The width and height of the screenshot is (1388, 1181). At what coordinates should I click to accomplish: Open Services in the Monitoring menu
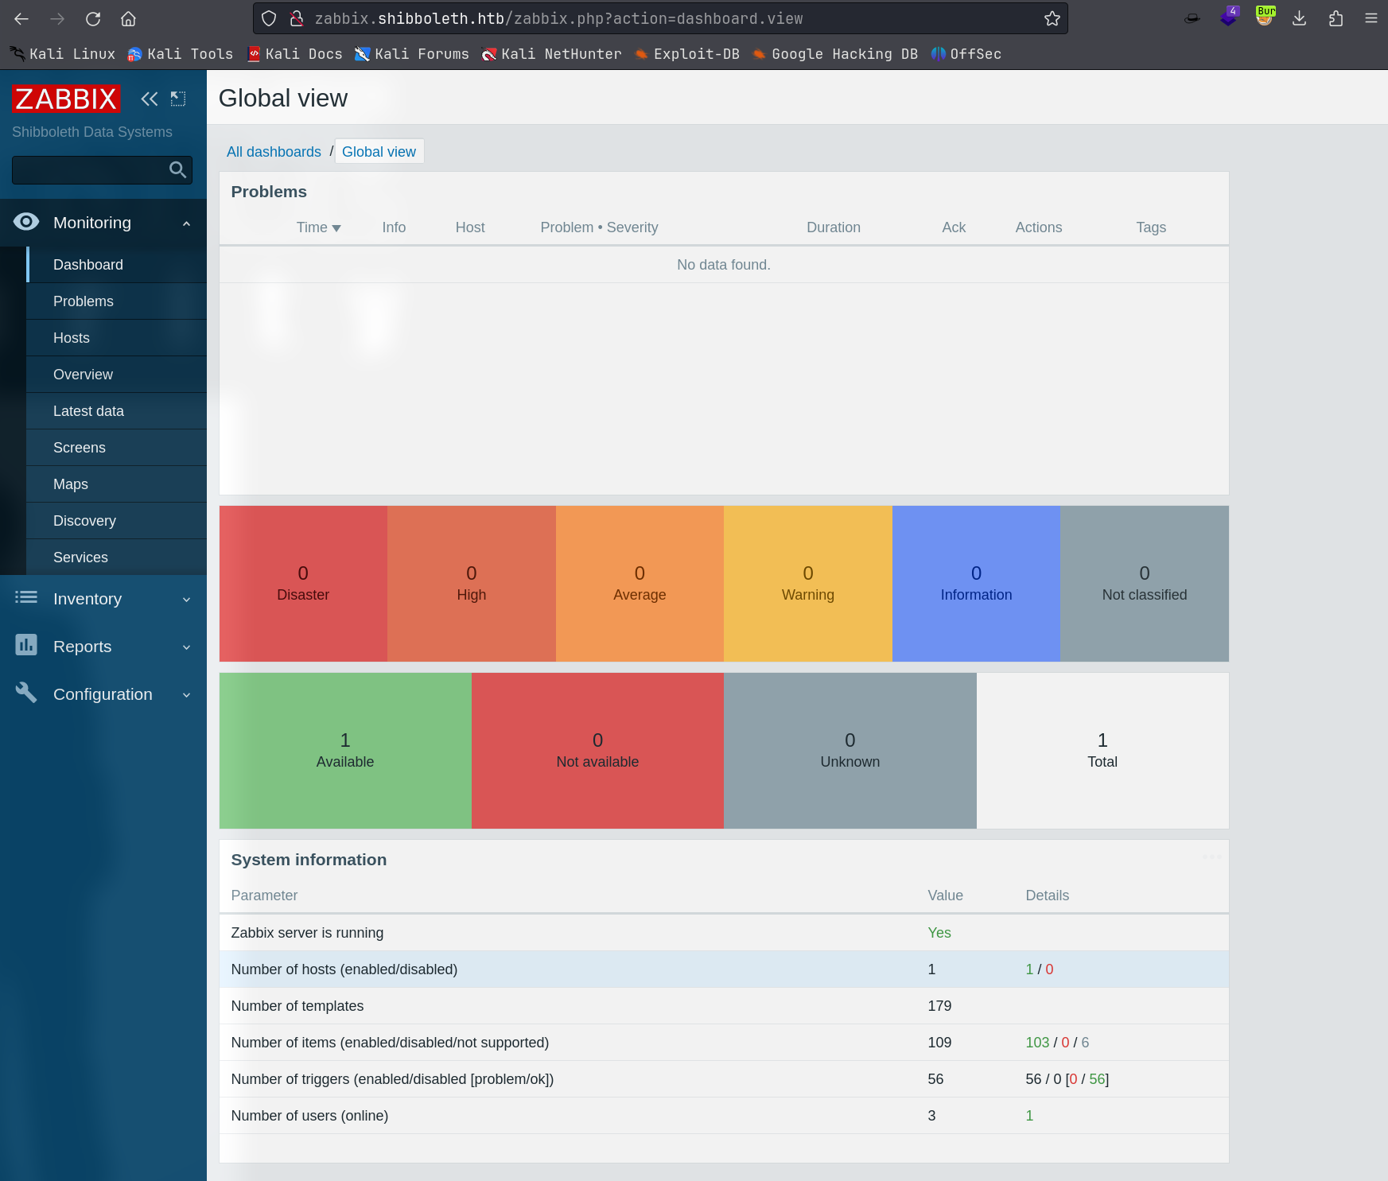pos(116,557)
